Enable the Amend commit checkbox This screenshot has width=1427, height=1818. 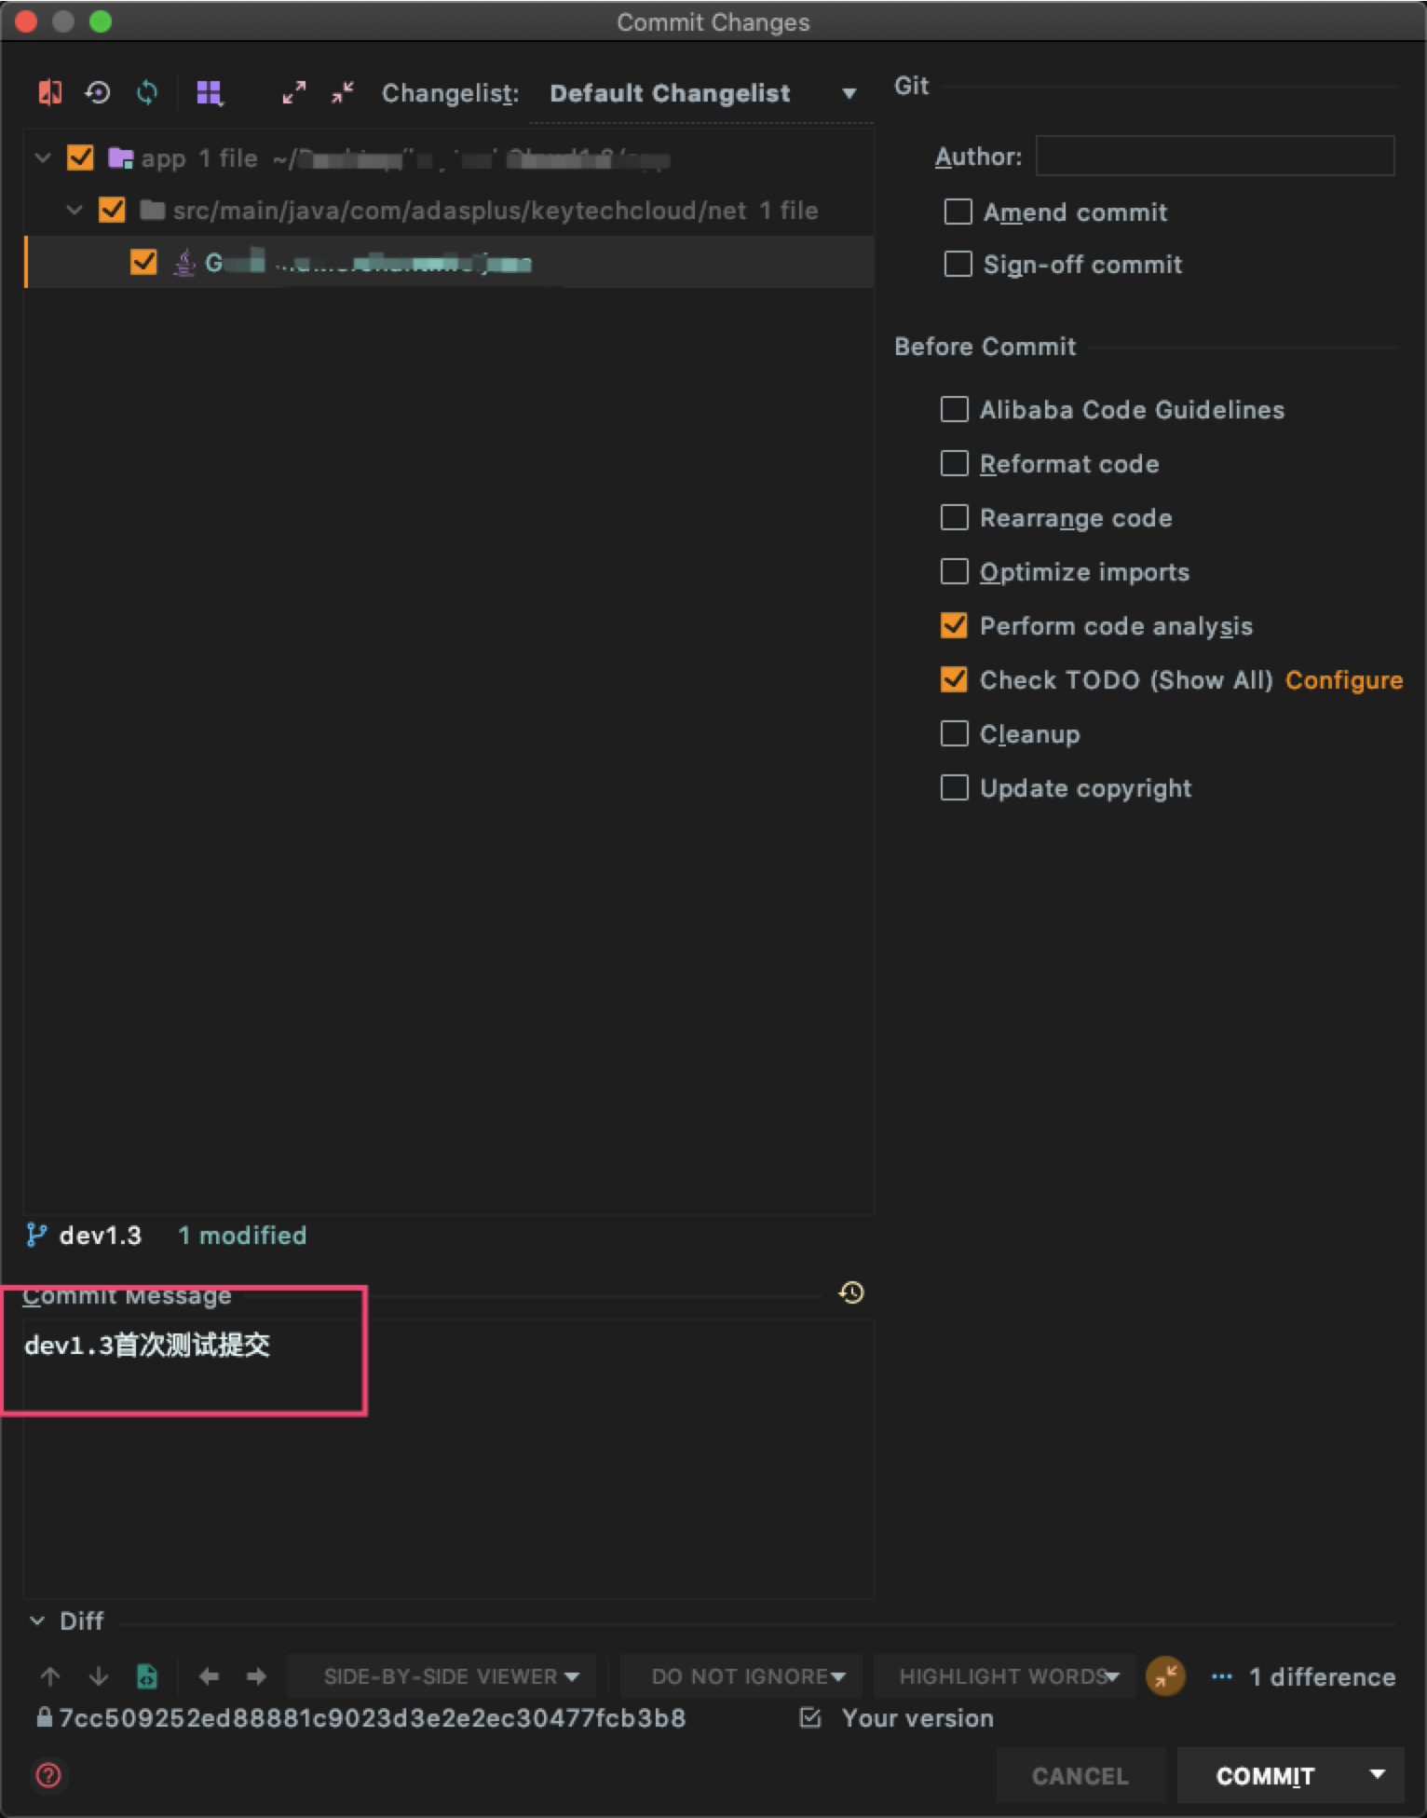click(x=958, y=212)
